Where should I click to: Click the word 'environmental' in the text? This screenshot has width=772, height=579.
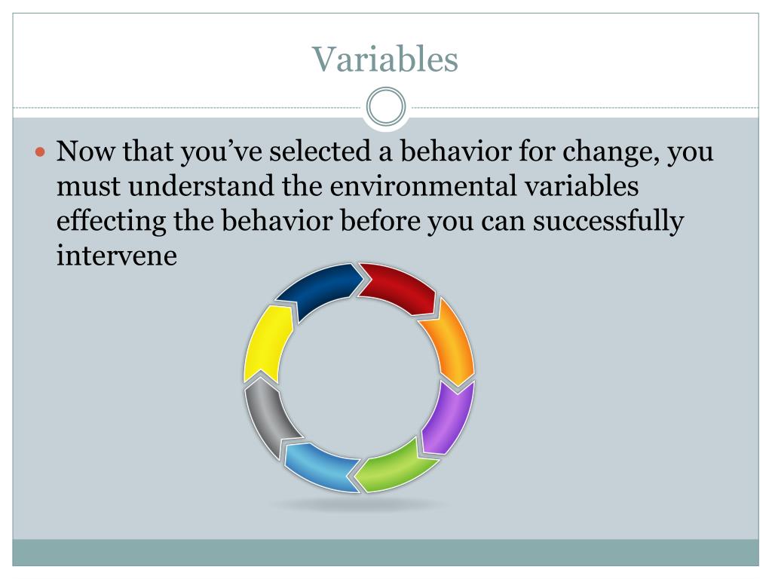pyautogui.click(x=423, y=186)
